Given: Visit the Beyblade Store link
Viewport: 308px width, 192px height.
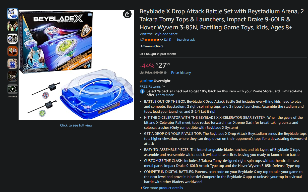Looking at the screenshot, I should [x=158, y=34].
